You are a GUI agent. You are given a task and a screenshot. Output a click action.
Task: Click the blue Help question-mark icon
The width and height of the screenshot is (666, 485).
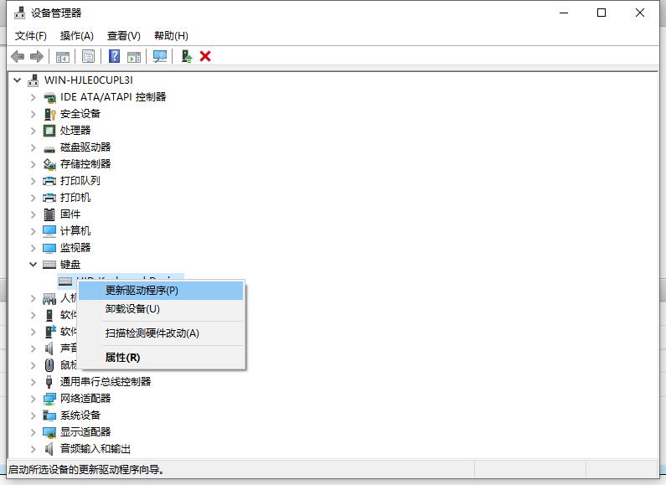pos(114,56)
